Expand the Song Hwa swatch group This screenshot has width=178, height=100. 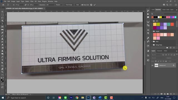pos(152,45)
